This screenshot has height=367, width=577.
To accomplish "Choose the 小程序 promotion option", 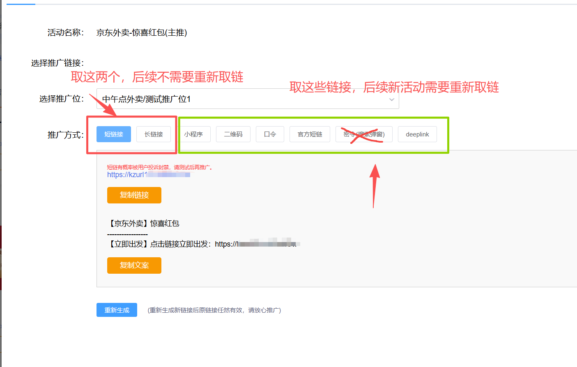I will 193,134.
